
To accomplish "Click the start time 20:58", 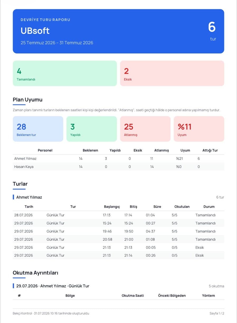I will pos(107,239).
